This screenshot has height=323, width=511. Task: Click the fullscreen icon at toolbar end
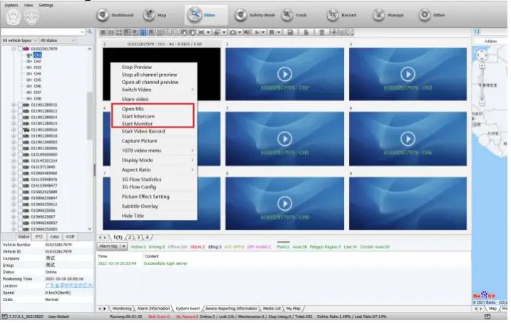350,32
